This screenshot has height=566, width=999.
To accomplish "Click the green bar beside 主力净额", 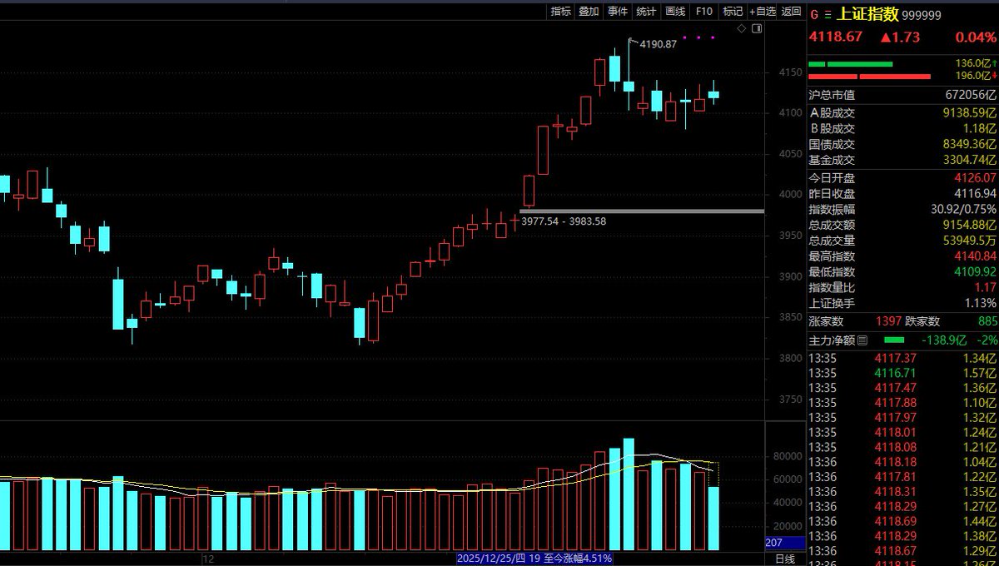I will tap(893, 340).
